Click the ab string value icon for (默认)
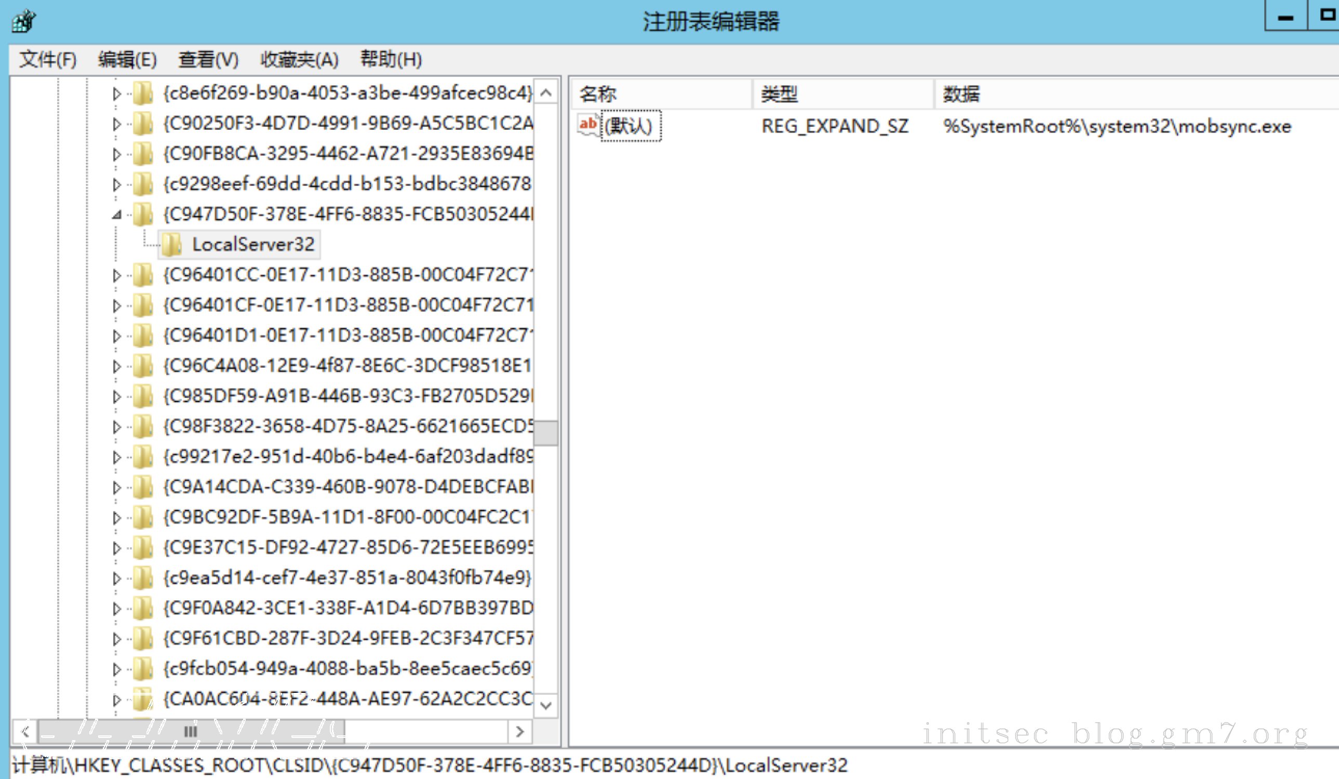Viewport: 1339px width, 779px height. [587, 125]
